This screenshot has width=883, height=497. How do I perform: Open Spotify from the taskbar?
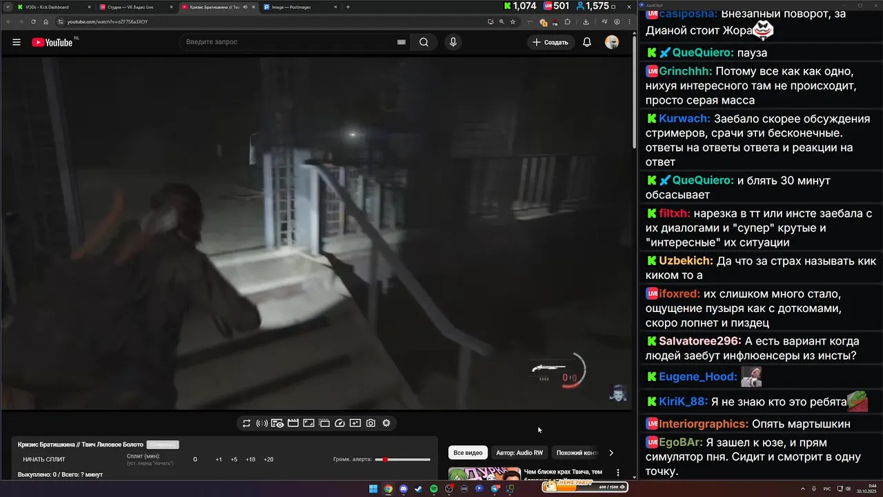[x=434, y=489]
